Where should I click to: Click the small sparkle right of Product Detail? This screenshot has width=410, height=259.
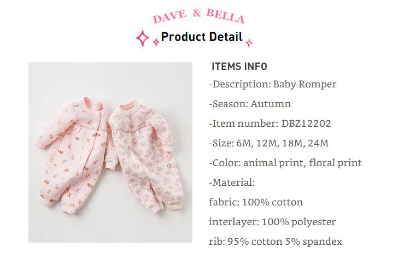(x=249, y=43)
